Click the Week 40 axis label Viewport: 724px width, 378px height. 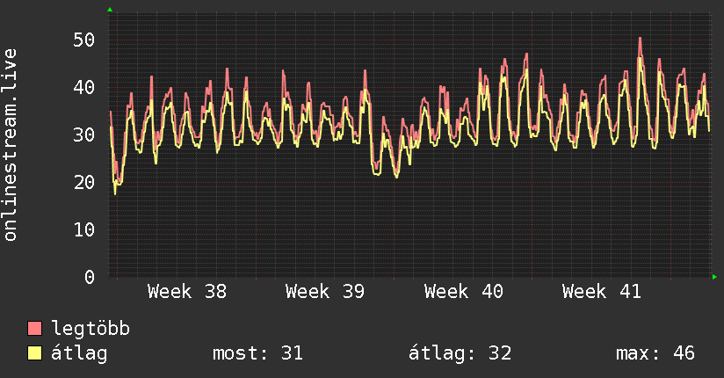tap(464, 292)
